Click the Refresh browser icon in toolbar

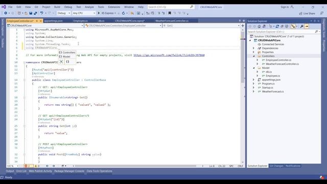123,13
